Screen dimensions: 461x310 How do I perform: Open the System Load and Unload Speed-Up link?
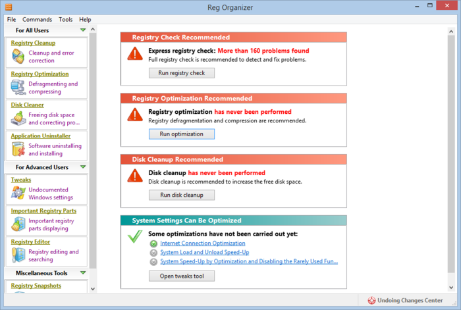click(205, 252)
